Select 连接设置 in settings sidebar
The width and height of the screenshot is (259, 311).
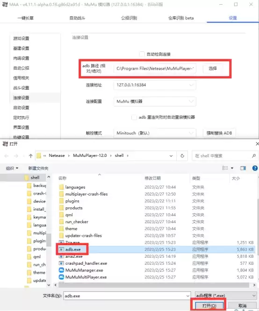tap(21, 98)
